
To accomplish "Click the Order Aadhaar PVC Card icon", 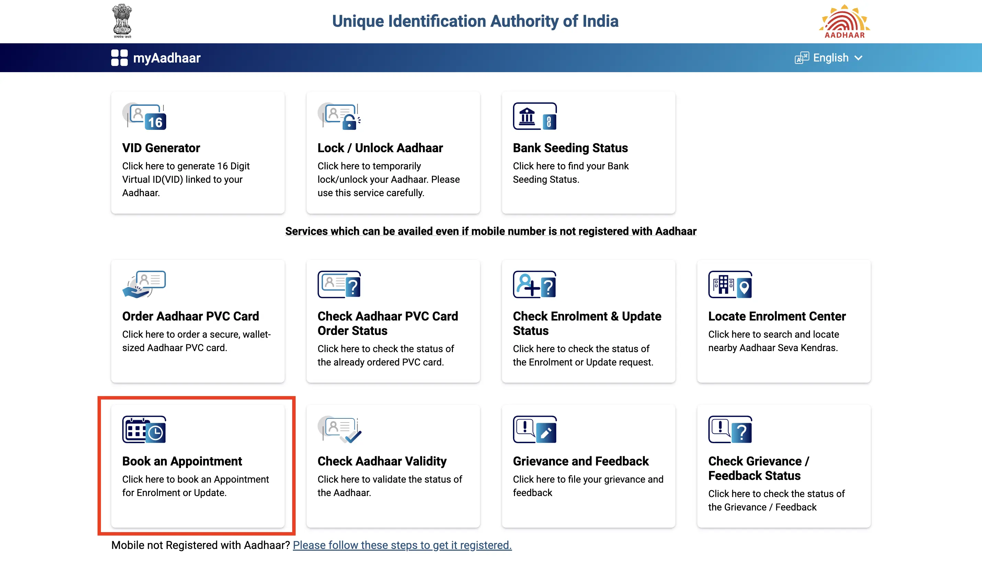I will tap(144, 284).
